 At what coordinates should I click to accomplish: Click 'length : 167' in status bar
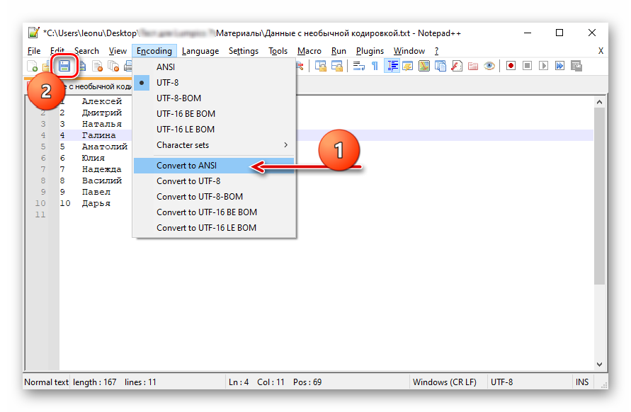pos(95,382)
